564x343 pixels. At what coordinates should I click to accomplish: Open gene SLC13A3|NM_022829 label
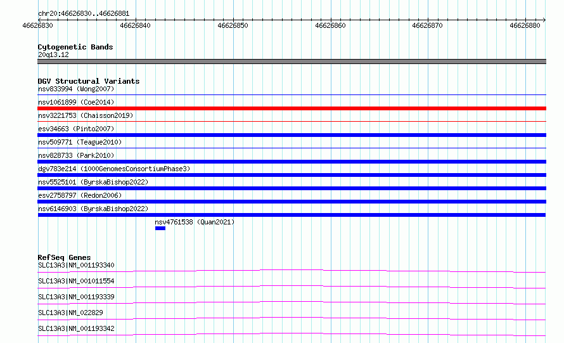tap(70, 313)
